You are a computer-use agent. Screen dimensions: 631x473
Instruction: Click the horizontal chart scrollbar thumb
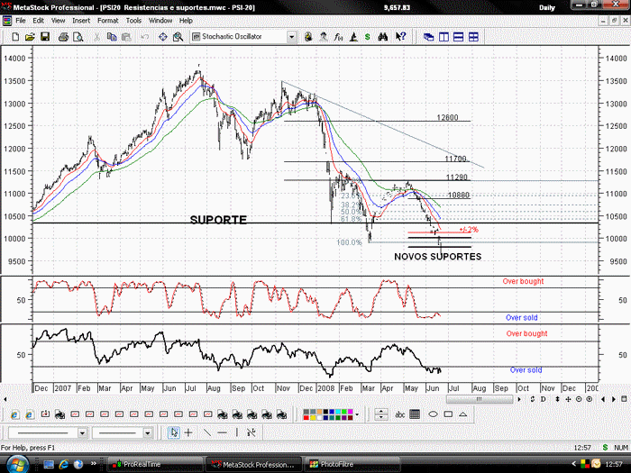480,399
